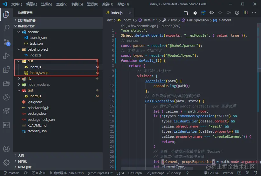This screenshot has height=176, width=261.
Task: Open the Project Manager folder icon
Action: [x=6, y=83]
